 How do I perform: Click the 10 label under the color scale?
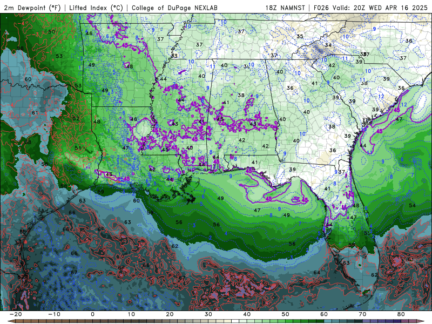tap(131, 314)
